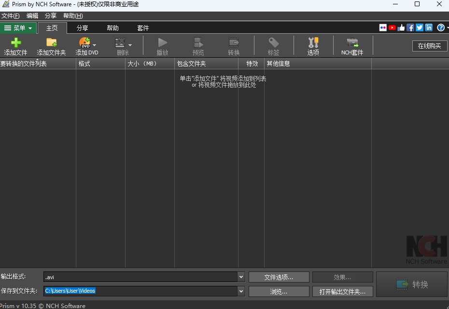Click the 其他信息 column header

(318, 64)
